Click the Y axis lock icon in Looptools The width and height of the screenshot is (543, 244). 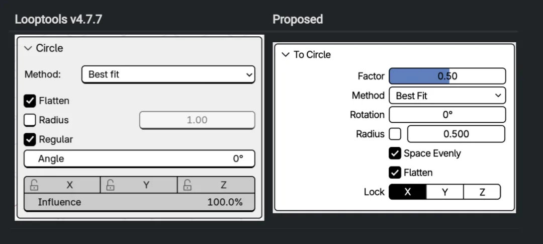(111, 185)
